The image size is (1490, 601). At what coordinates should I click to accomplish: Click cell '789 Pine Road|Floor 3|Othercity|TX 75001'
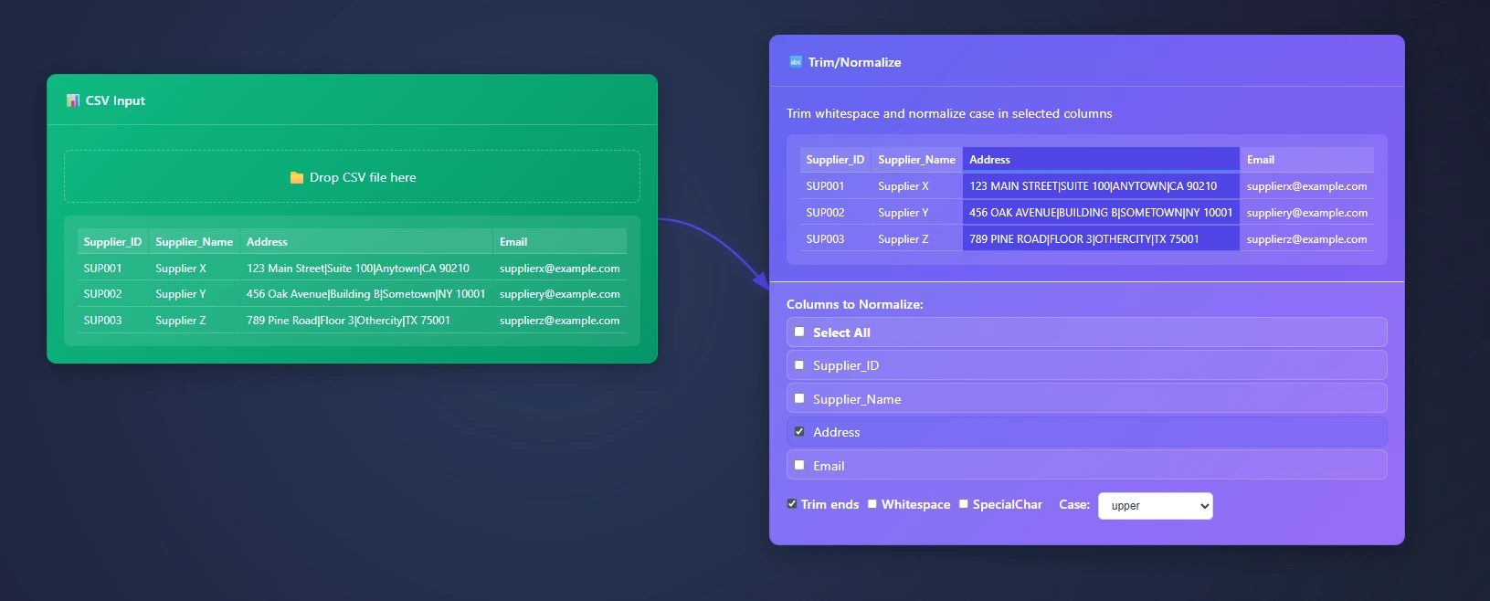[365, 321]
